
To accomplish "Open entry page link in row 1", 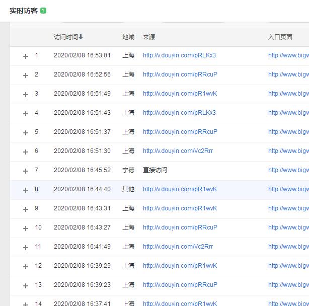I will (288, 55).
